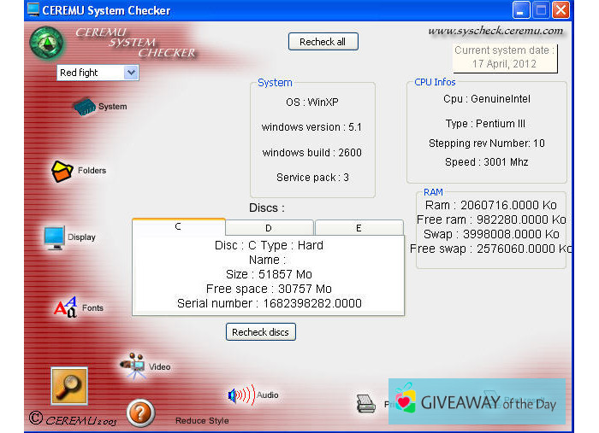Image resolution: width=599 pixels, height=433 pixels.
Task: Click the magnifying glass search icon
Action: pos(69,385)
